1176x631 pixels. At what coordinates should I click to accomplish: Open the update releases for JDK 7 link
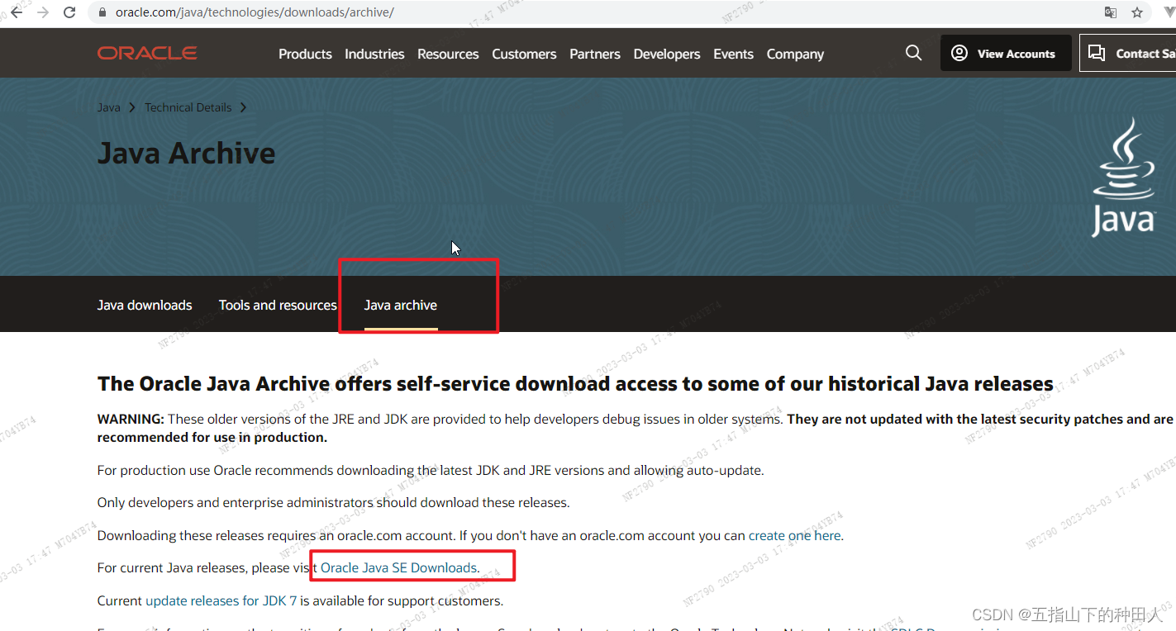(221, 600)
